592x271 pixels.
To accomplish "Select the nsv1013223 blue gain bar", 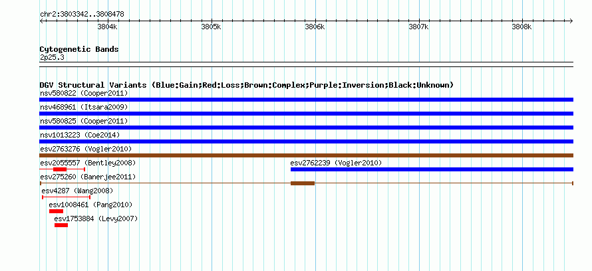I will 306,141.
